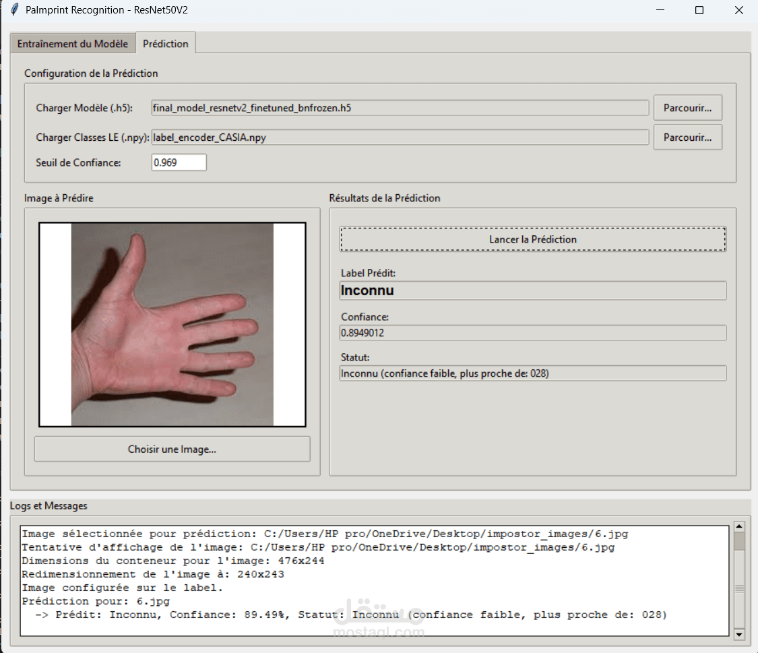Viewport: 758px width, 653px height.
Task: Click log line 'Image sélectionnée pour prédiction'
Action: coord(325,534)
